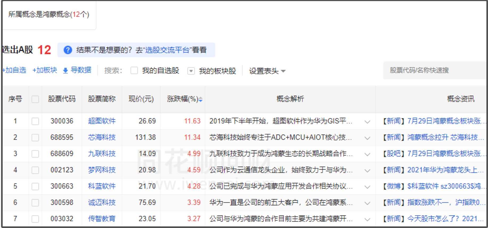Open stock link 超图软件
The width and height of the screenshot is (488, 228).
click(x=102, y=121)
